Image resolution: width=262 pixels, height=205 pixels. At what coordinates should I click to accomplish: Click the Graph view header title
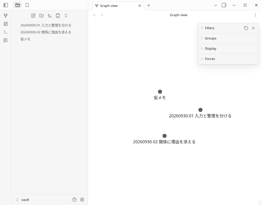[x=178, y=15]
